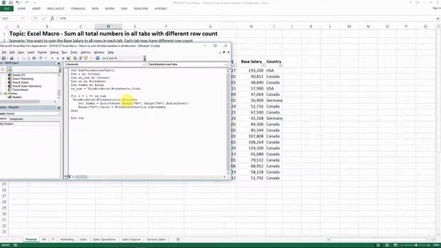Screen dimensions: 441x248
Task: Open the FORMULAS ribbon tab in Excel
Action: [78, 9]
